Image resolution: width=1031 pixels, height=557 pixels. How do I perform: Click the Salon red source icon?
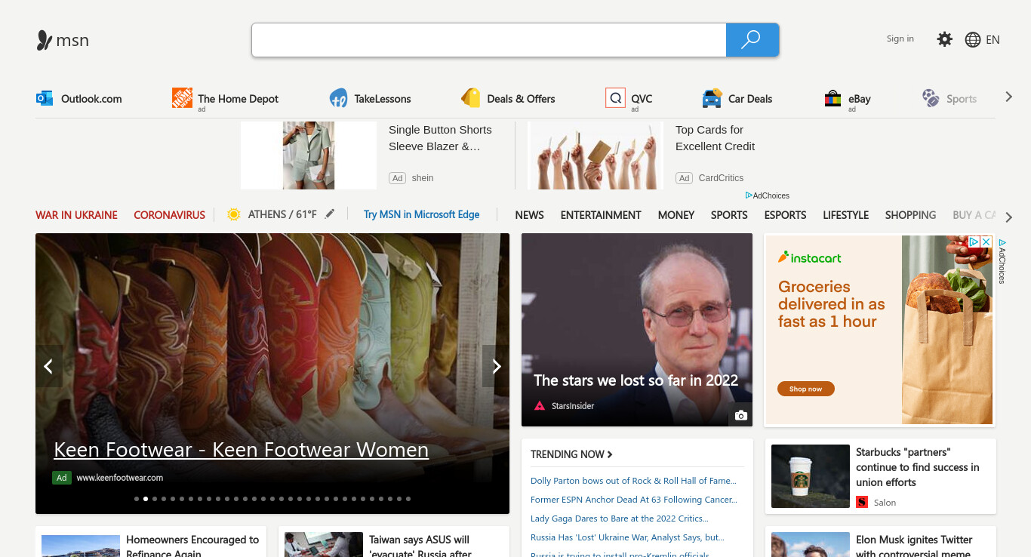tap(862, 502)
